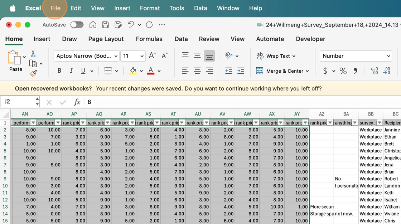Open the File menu

click(x=55, y=8)
